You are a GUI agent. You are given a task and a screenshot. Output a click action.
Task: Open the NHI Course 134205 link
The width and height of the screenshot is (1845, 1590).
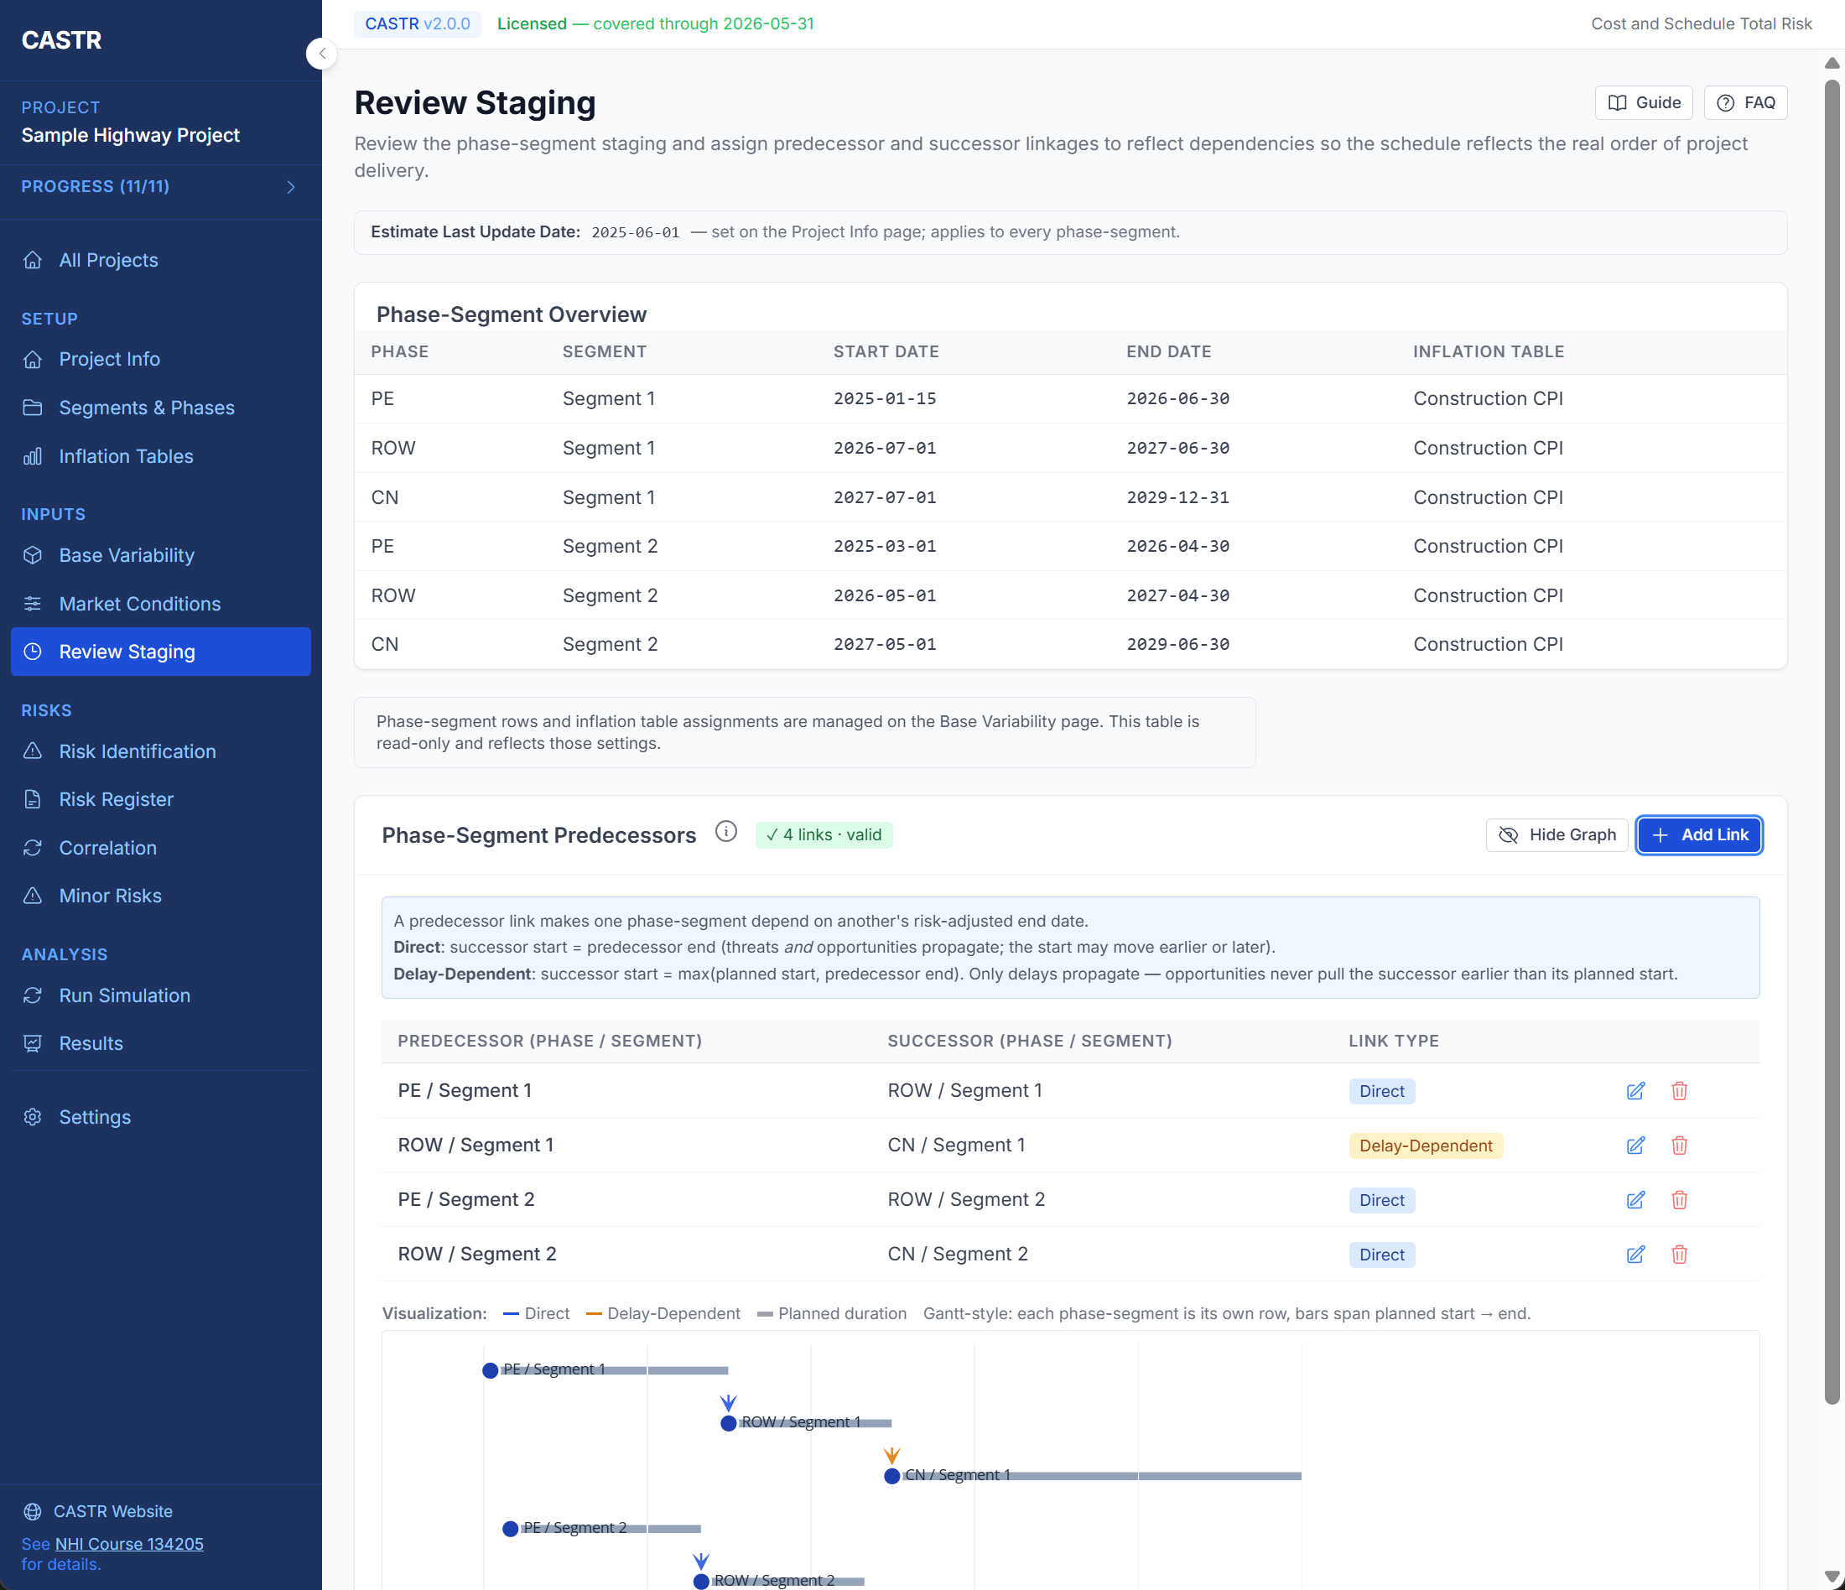click(127, 1544)
